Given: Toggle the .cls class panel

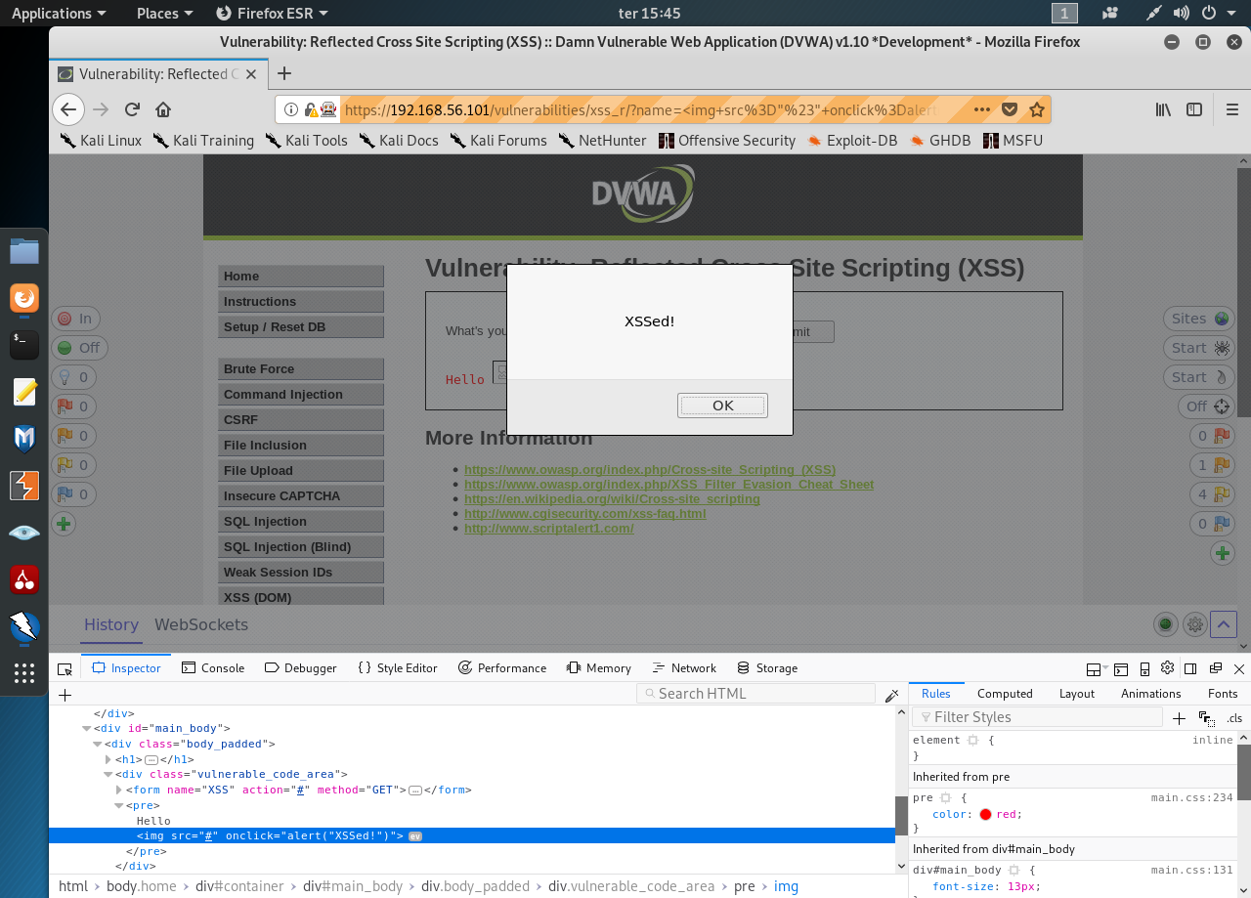Looking at the screenshot, I should coord(1234,718).
